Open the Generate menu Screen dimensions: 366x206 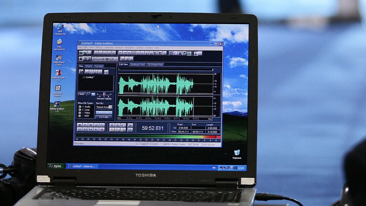[109, 47]
